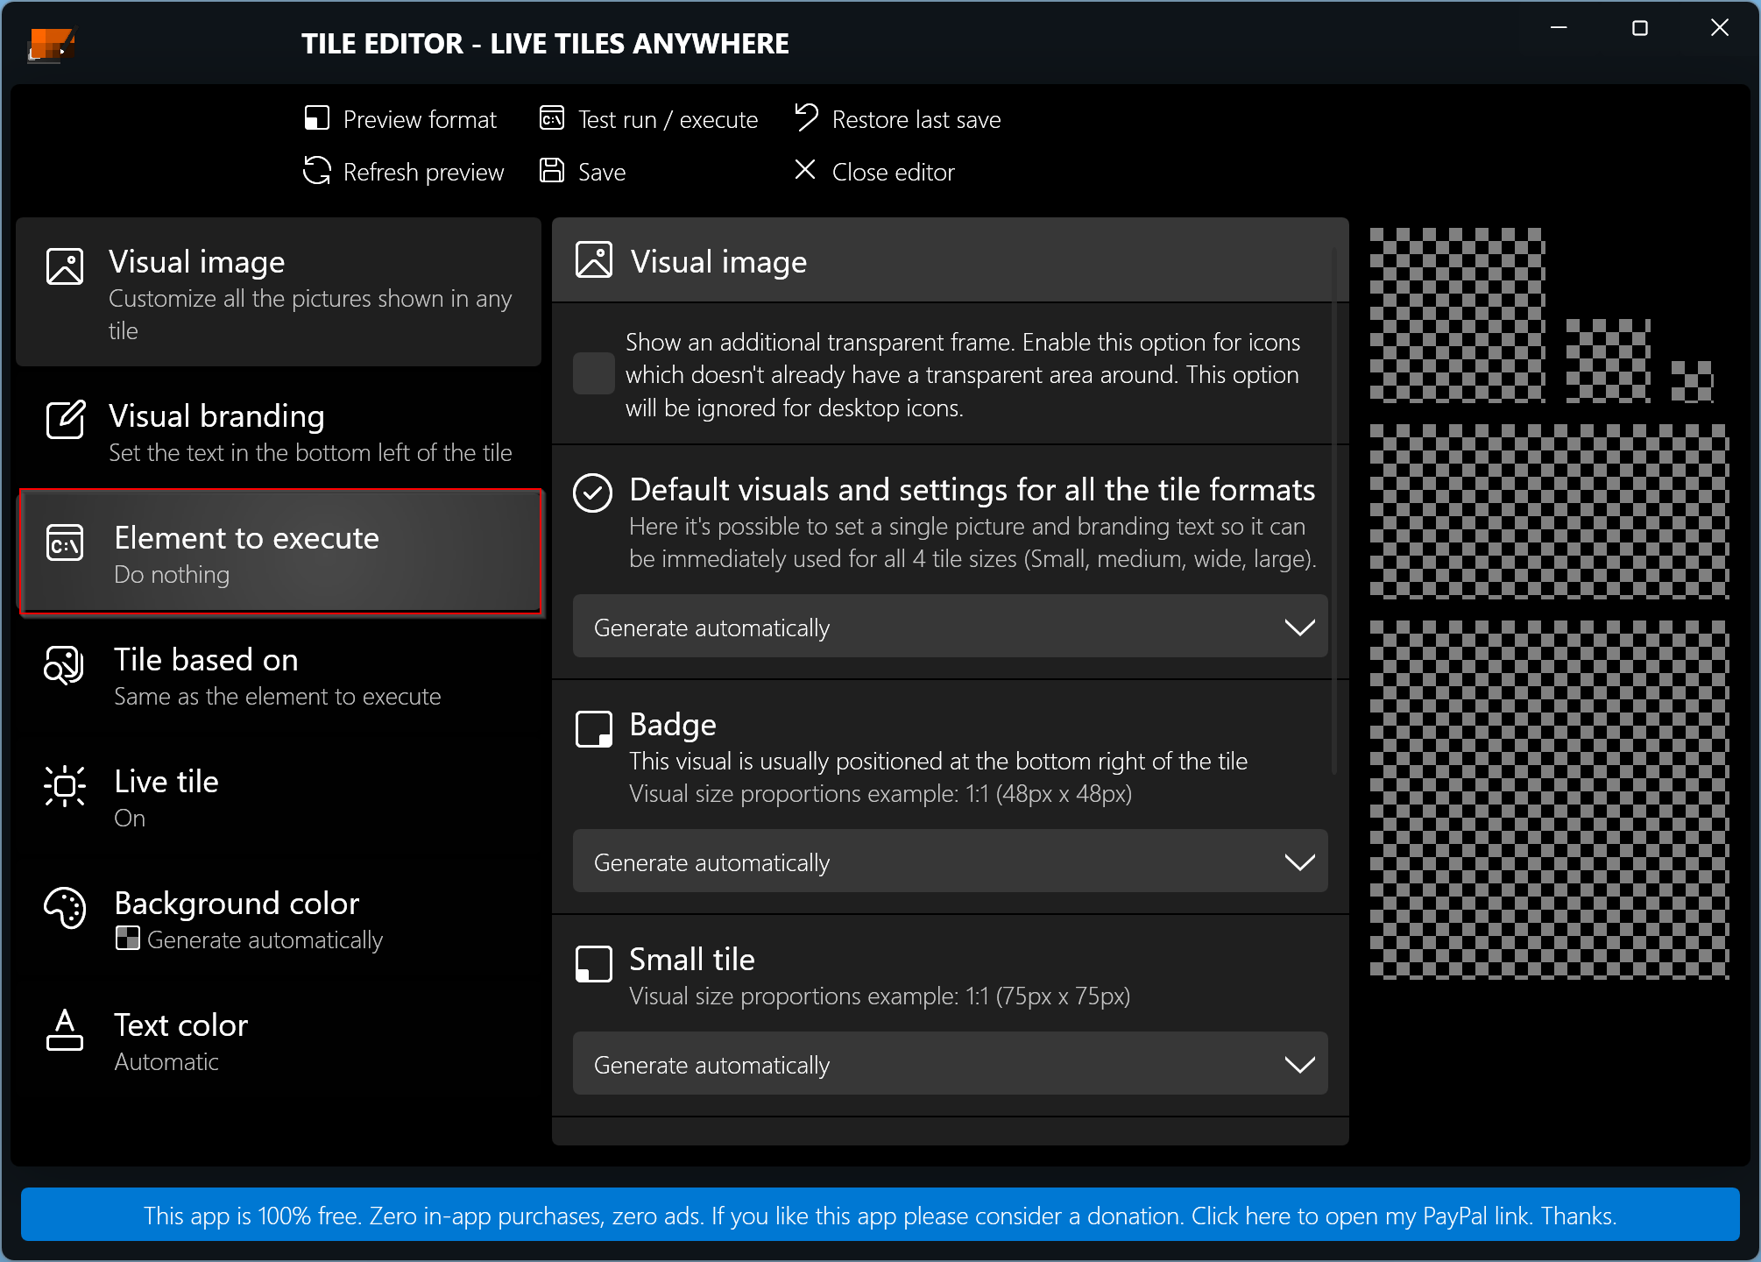1761x1262 pixels.
Task: Open Default visuals Generate automatically dropdown
Action: point(951,627)
